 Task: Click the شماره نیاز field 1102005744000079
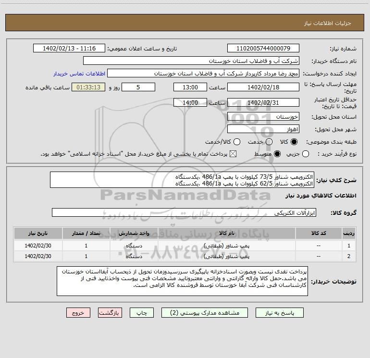(x=263, y=49)
